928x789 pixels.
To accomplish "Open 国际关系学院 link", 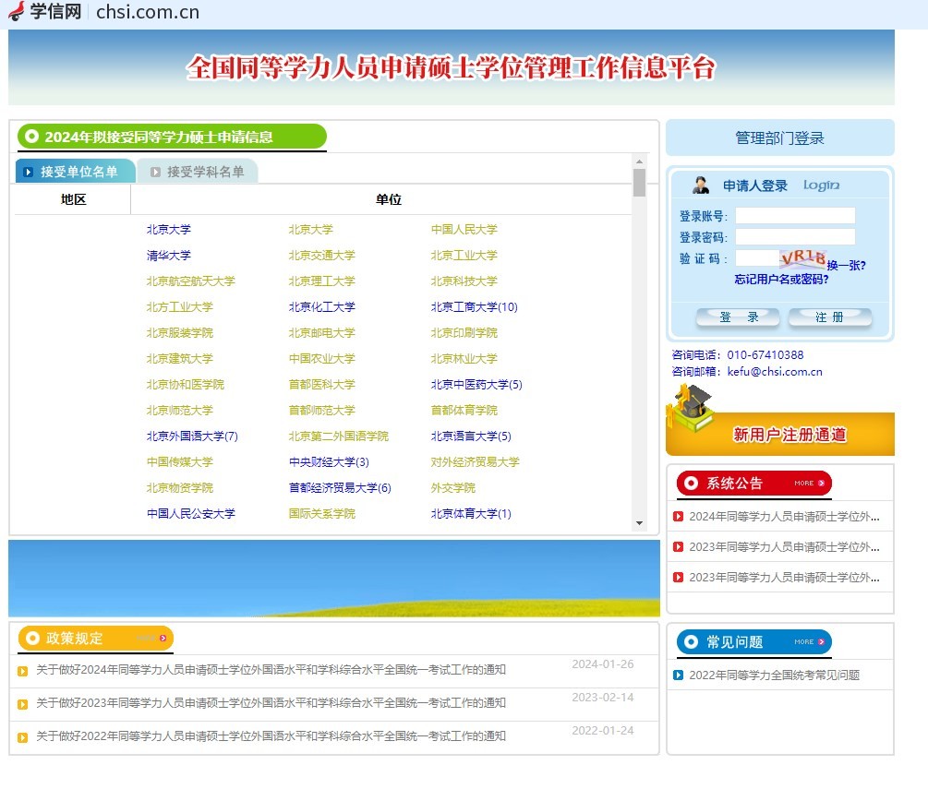I will click(322, 513).
